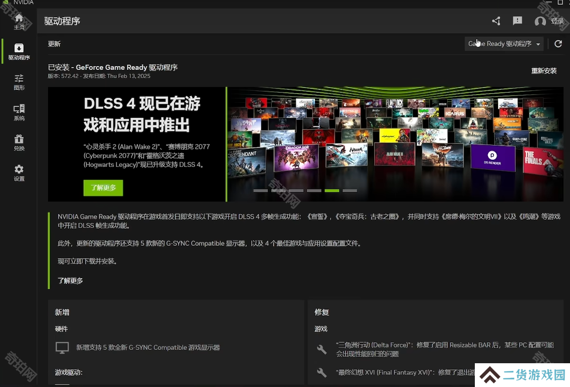This screenshot has width=570, height=387.
Task: Expand the Game Ready 驱动程序 dropdown
Action: tap(504, 44)
